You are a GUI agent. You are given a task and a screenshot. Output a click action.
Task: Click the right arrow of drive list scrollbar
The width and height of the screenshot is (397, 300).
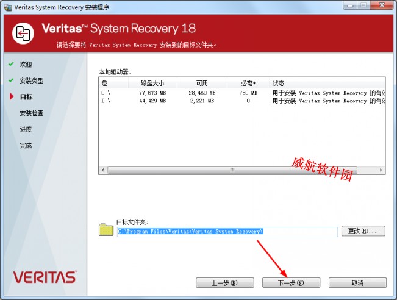[381, 170]
